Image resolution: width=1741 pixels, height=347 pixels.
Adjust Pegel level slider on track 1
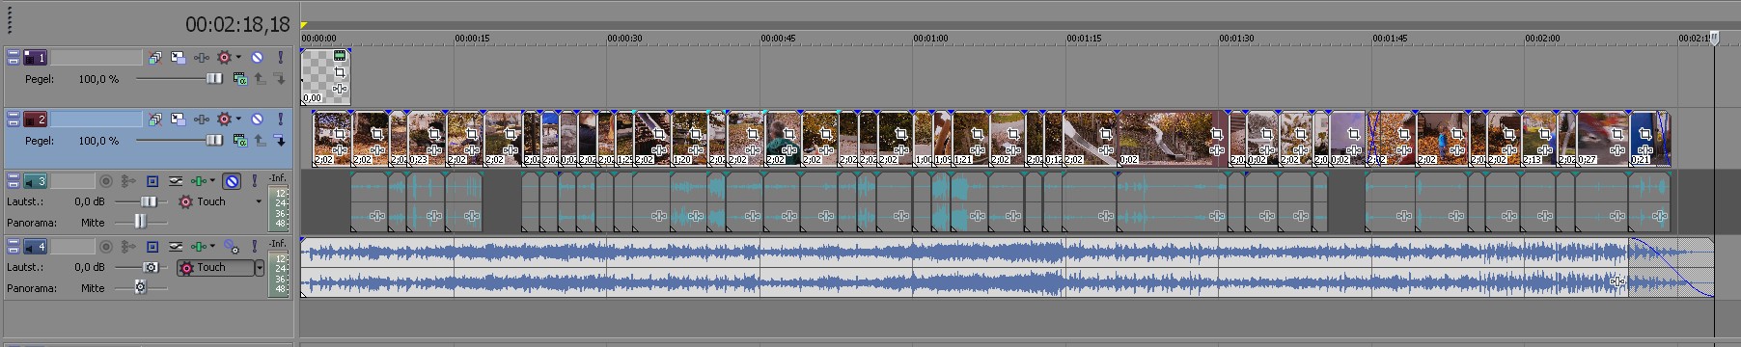click(x=214, y=79)
